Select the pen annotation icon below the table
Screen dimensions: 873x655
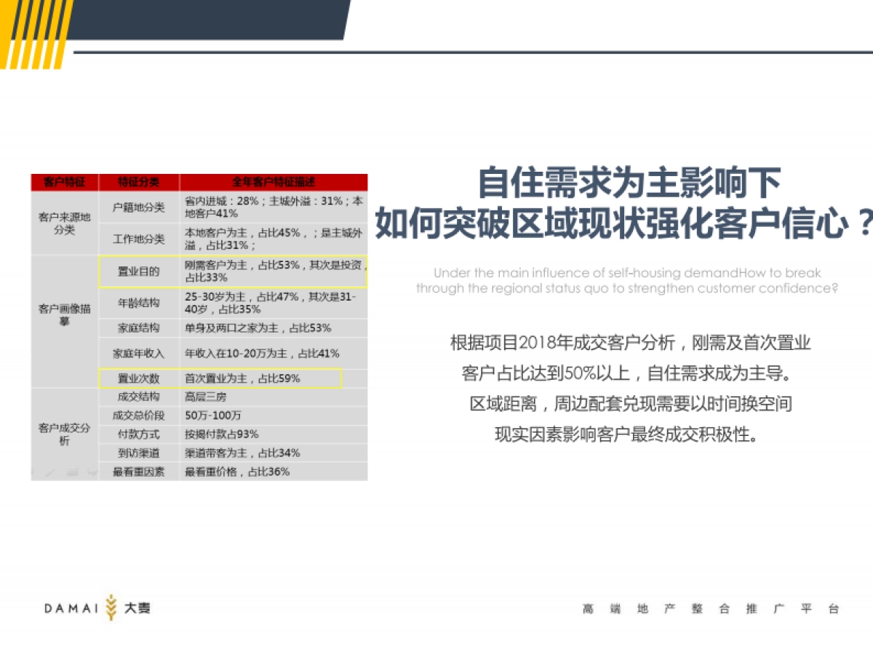(48, 472)
